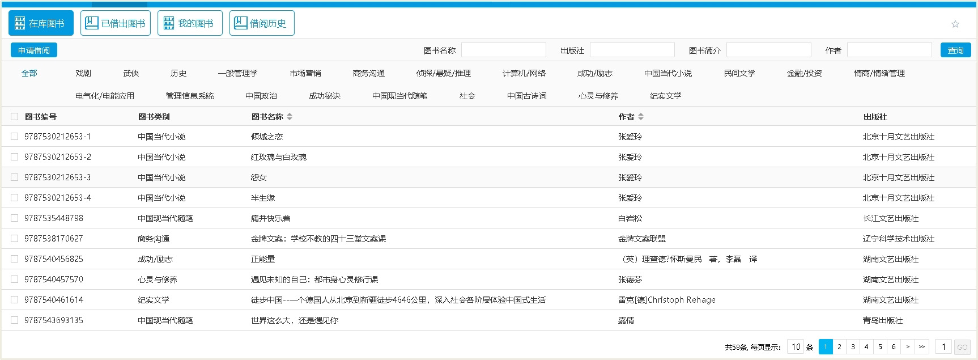This screenshot has width=978, height=360.
Task: Select the 计算机/网络 category filter
Action: [x=524, y=73]
